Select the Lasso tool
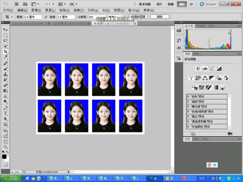 point(6,40)
